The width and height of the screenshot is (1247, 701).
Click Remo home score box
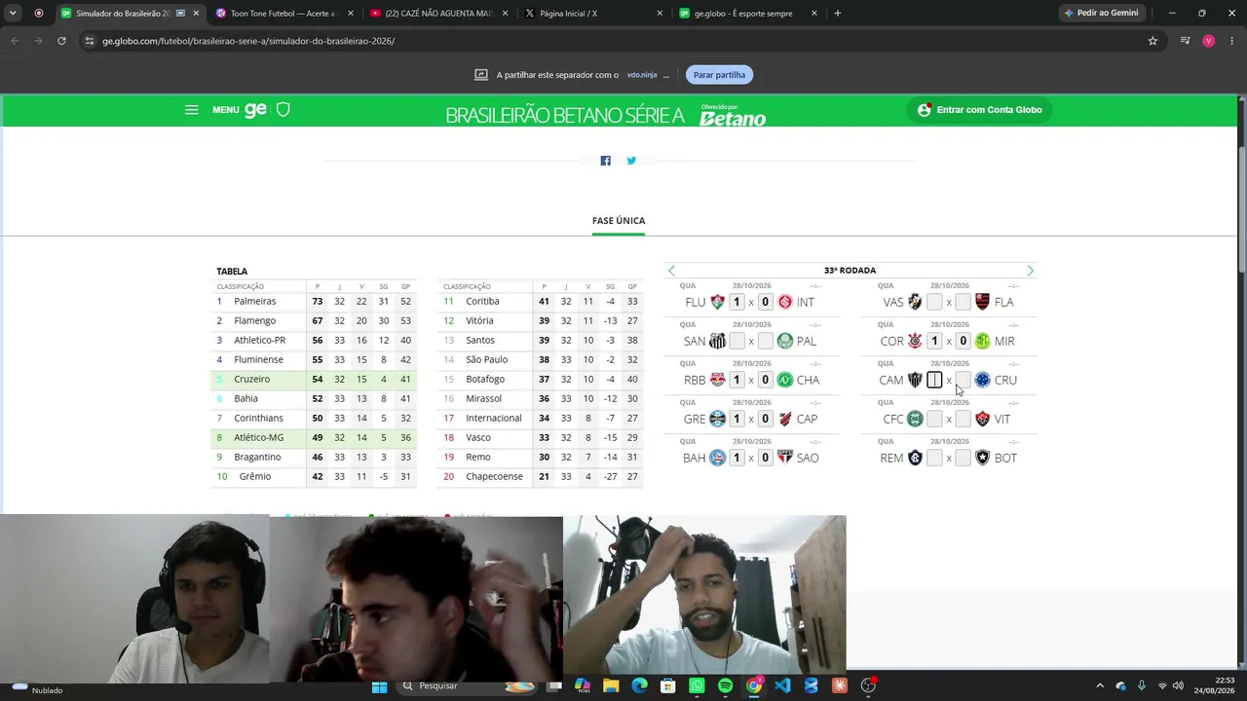(934, 458)
